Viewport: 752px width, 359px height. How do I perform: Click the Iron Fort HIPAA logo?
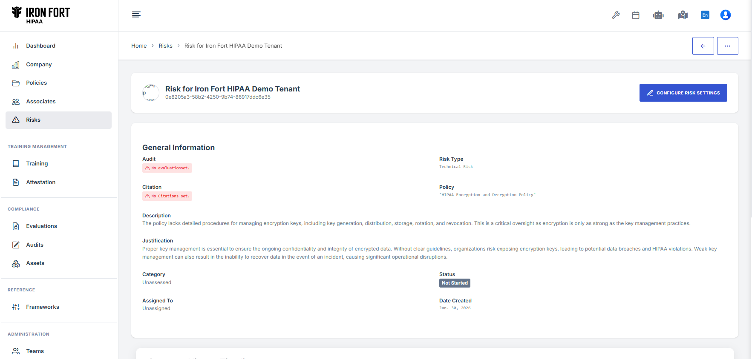tap(41, 15)
